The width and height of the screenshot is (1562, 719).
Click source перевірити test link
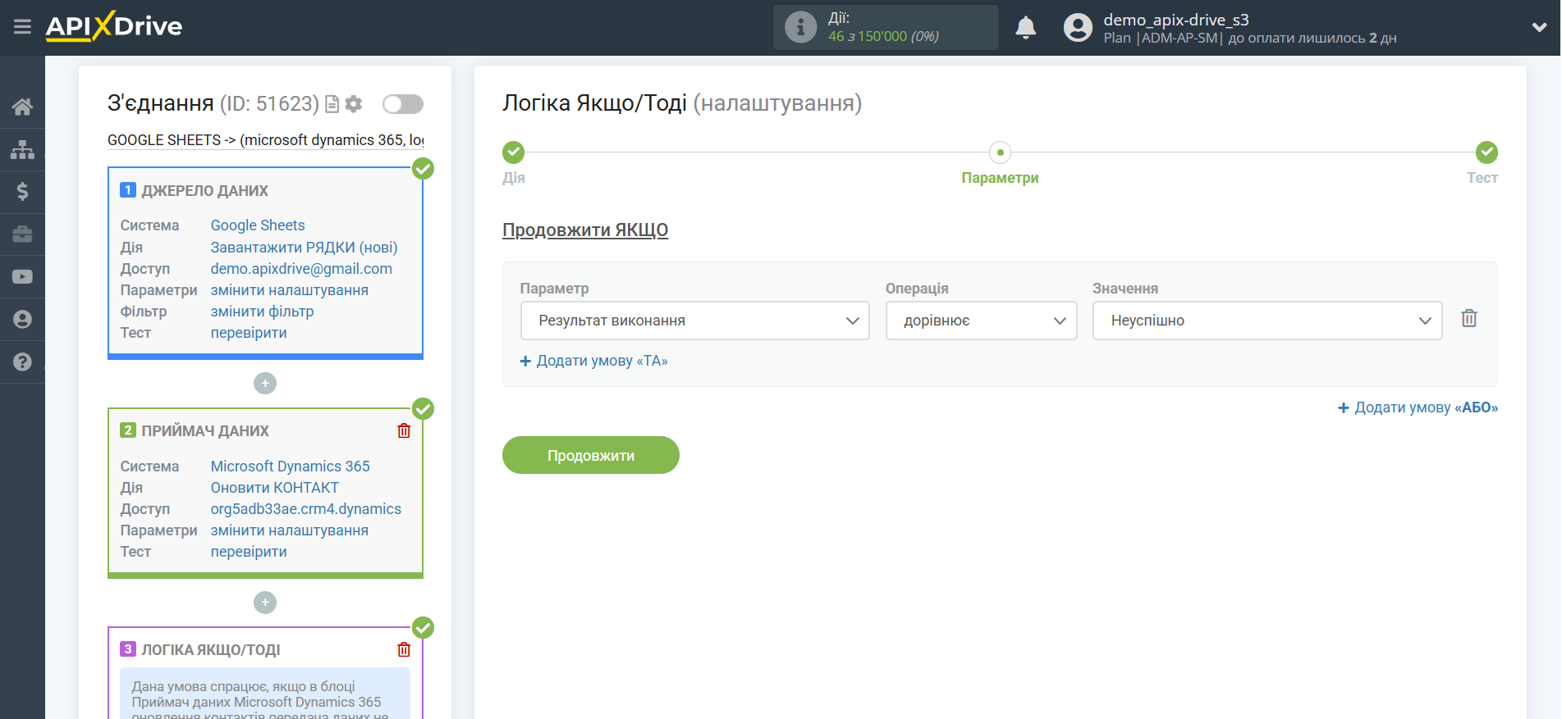[x=249, y=333]
